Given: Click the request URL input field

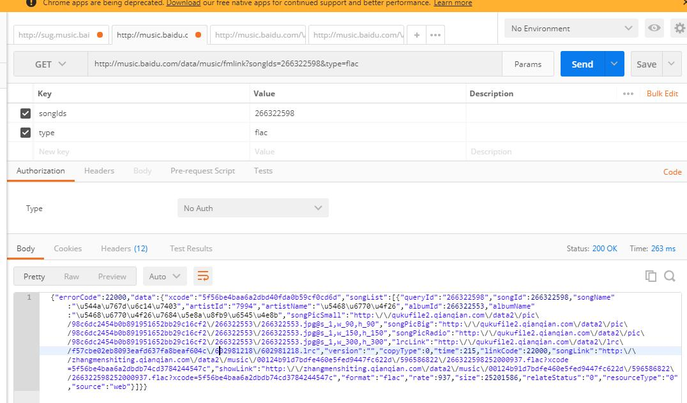Looking at the screenshot, I should 295,64.
